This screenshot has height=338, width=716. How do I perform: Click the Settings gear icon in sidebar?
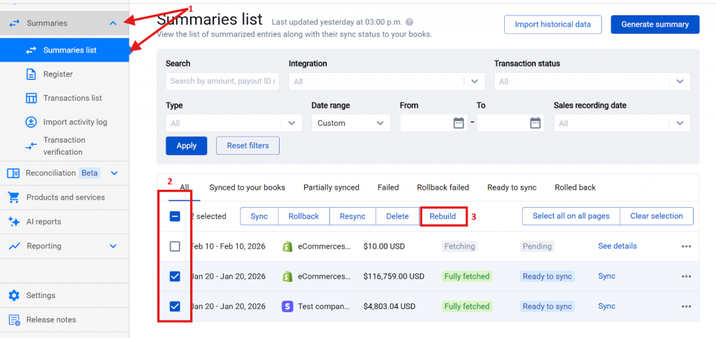[13, 295]
